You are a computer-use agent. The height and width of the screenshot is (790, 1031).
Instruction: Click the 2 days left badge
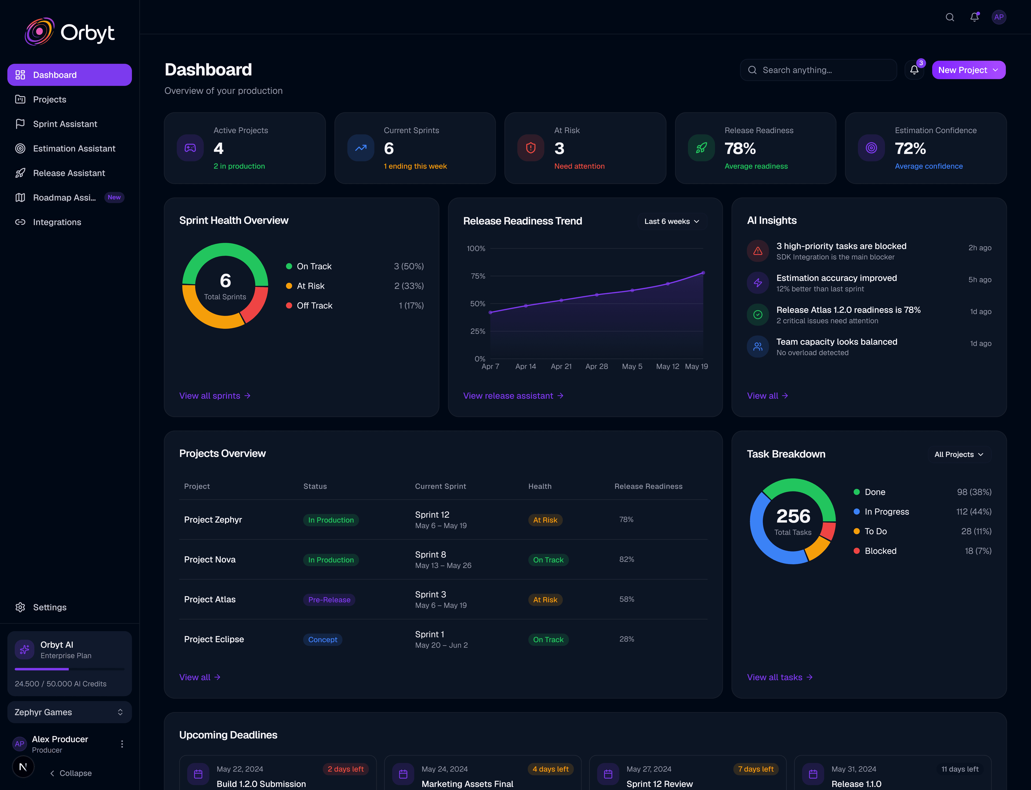(346, 769)
